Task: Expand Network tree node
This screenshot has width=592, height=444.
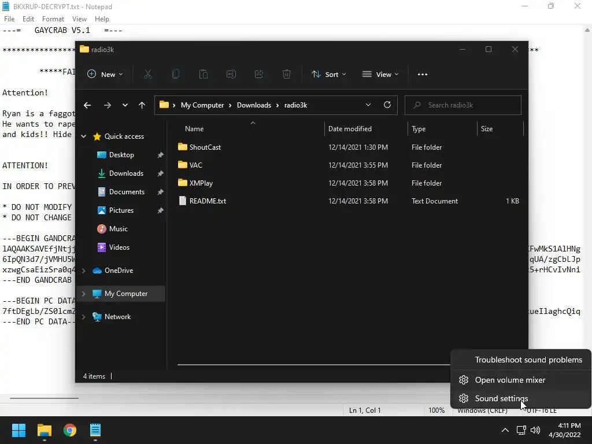Action: click(x=83, y=317)
